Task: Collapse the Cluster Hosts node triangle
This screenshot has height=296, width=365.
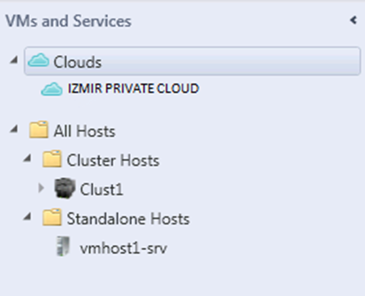Action: (x=27, y=158)
